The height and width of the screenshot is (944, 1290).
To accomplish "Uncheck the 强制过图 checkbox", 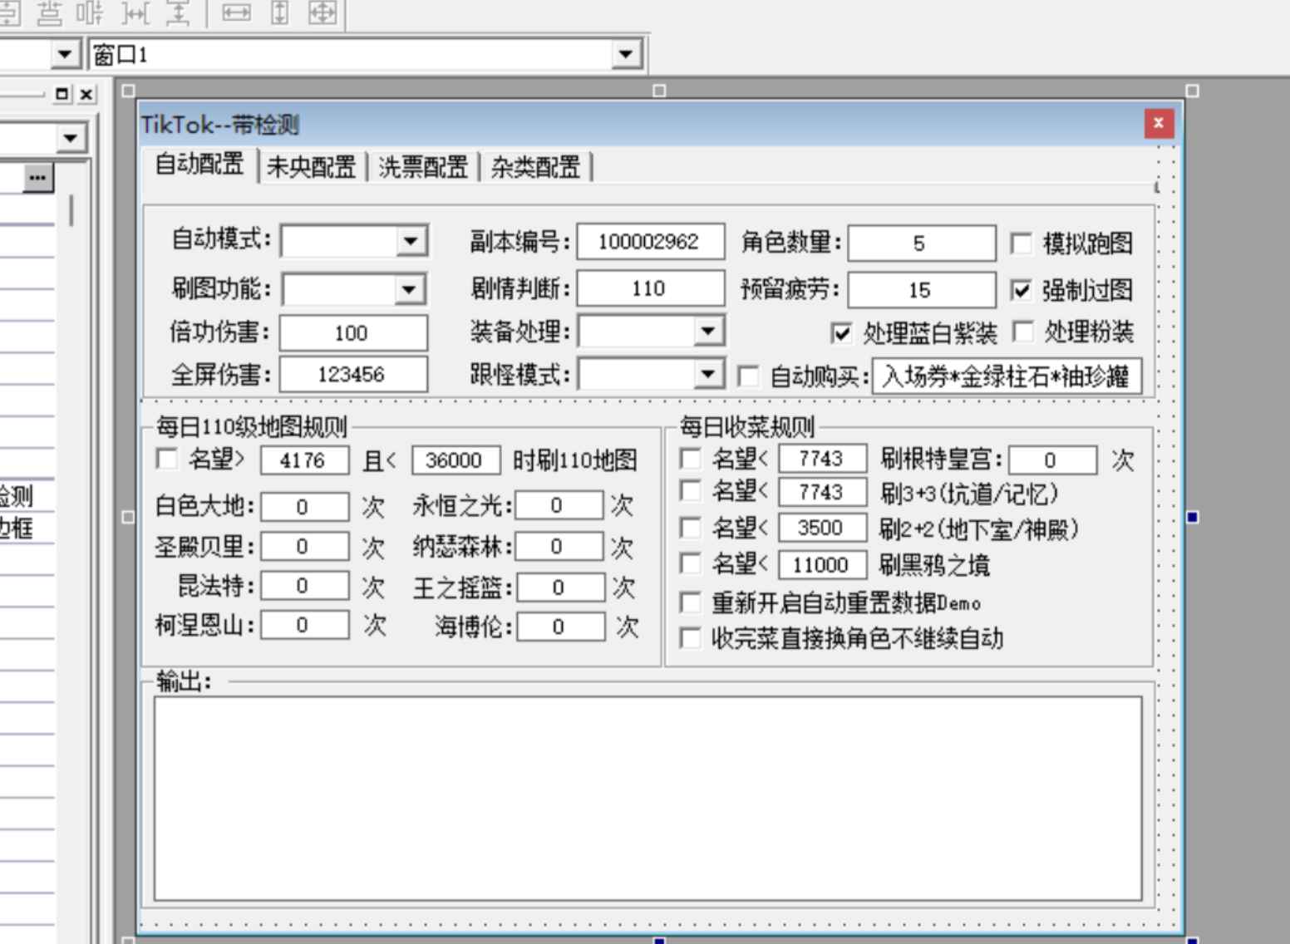I will pyautogui.click(x=1021, y=290).
